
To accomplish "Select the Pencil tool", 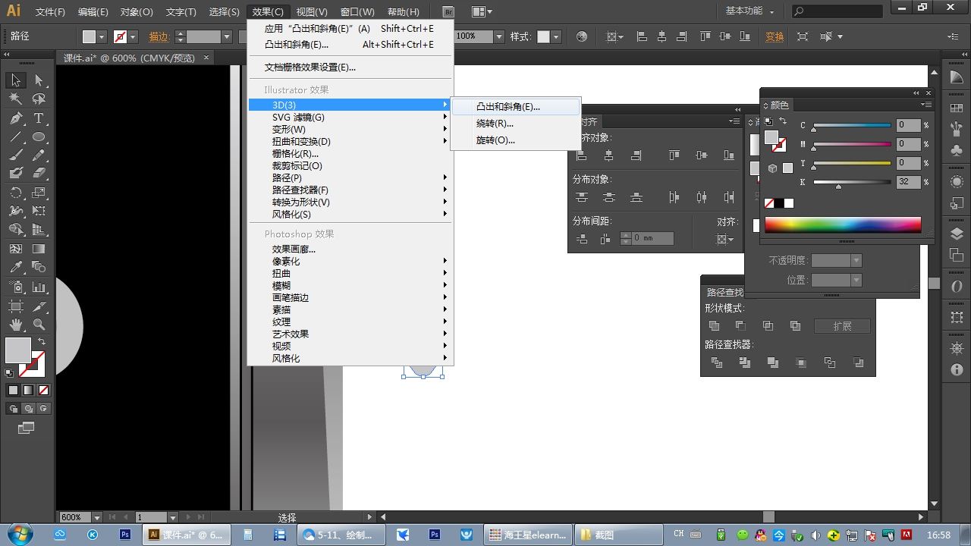I will [x=39, y=155].
